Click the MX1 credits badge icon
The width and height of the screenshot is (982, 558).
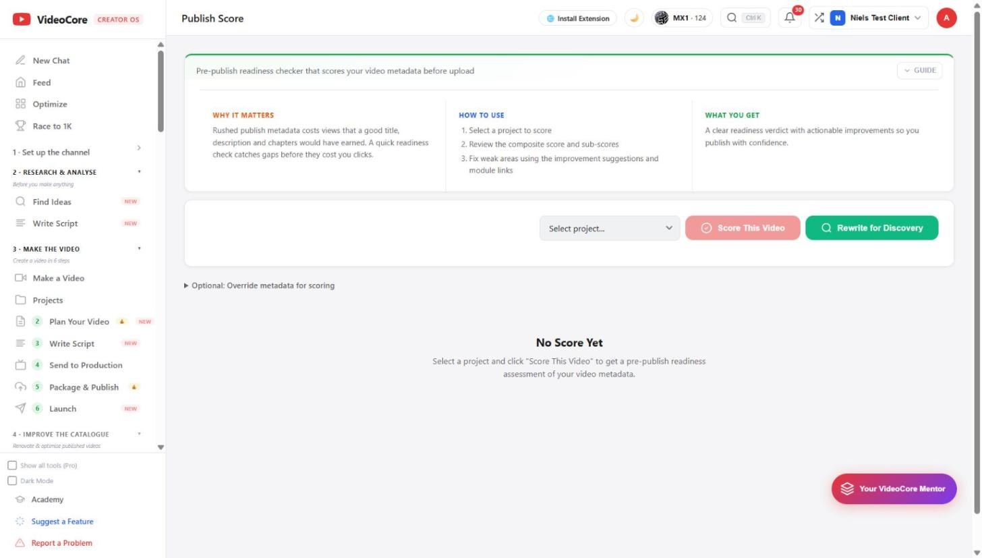662,18
